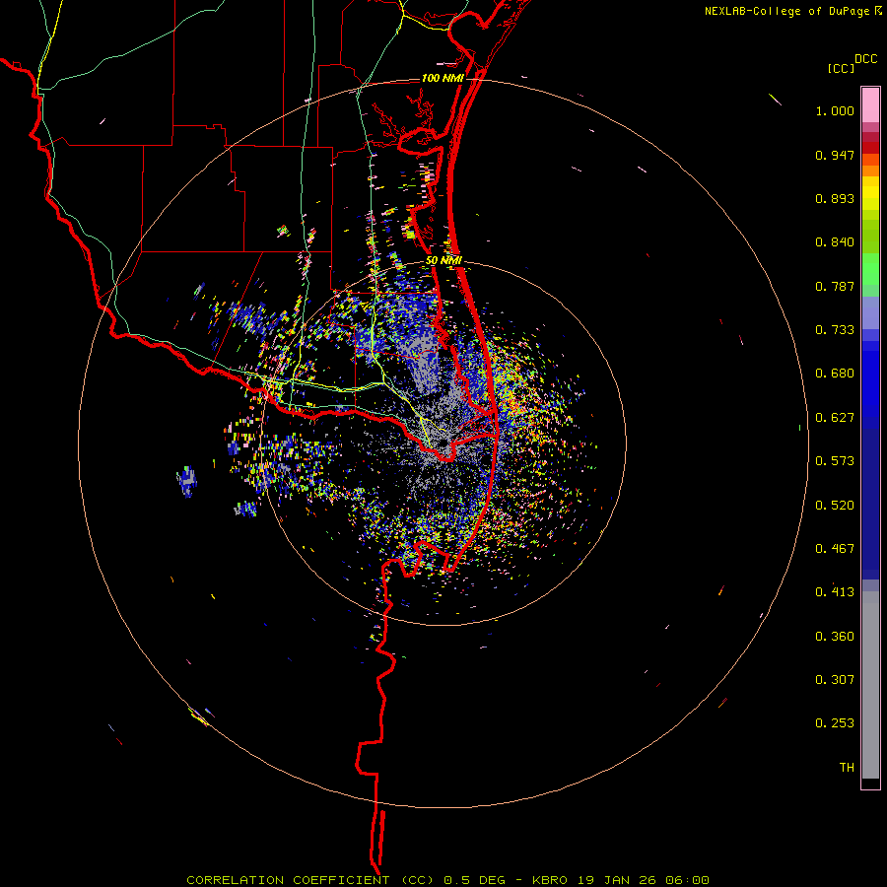
Task: Click the Correlation Coefficient product title caption
Action: (448, 880)
